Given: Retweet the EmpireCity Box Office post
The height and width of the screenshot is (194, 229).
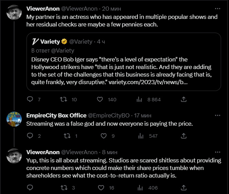Looking at the screenshot, I should coord(67,136).
